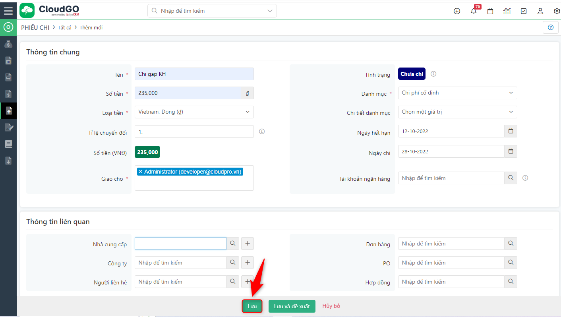The height and width of the screenshot is (317, 561).
Task: Open the Ngày hết hạn date picker
Action: coord(511,131)
